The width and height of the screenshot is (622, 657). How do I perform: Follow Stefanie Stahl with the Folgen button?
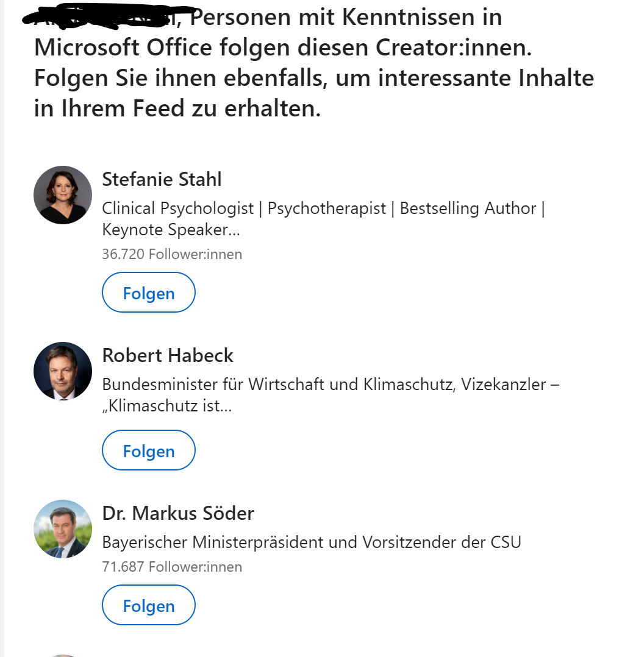coord(149,293)
